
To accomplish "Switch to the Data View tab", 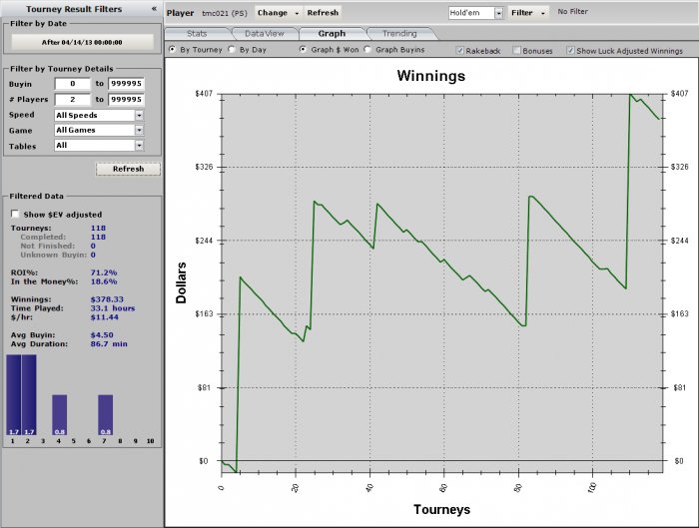I will pos(265,34).
